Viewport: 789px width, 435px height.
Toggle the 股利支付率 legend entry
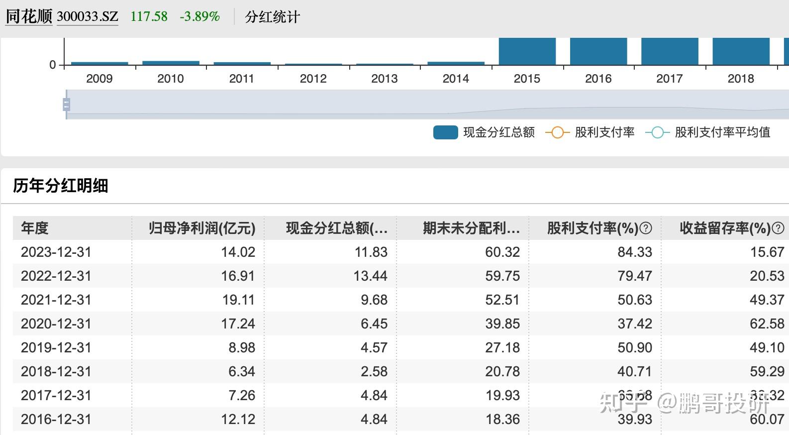(x=590, y=132)
